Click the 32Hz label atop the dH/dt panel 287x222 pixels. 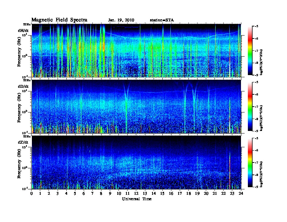pos(27,24)
